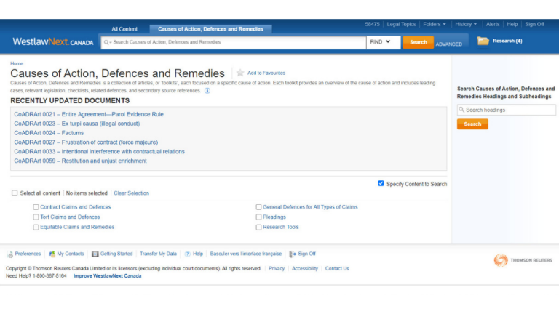Screen dimensions: 559x314
Task: Check the Contract Claims and Defences box
Action: pyautogui.click(x=36, y=207)
